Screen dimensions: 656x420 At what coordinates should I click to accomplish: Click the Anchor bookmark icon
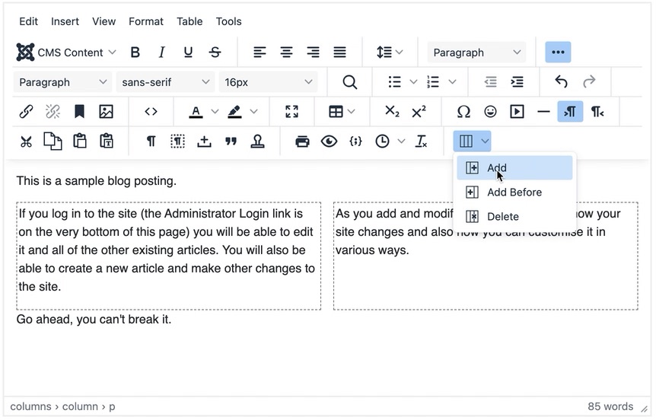tap(79, 112)
